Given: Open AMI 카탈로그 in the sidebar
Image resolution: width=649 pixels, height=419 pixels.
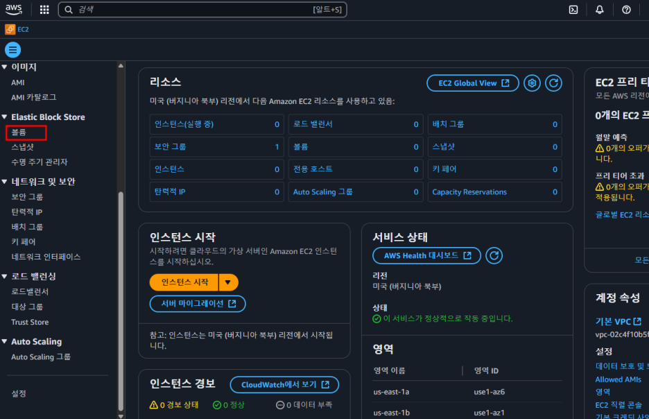Looking at the screenshot, I should click(33, 97).
